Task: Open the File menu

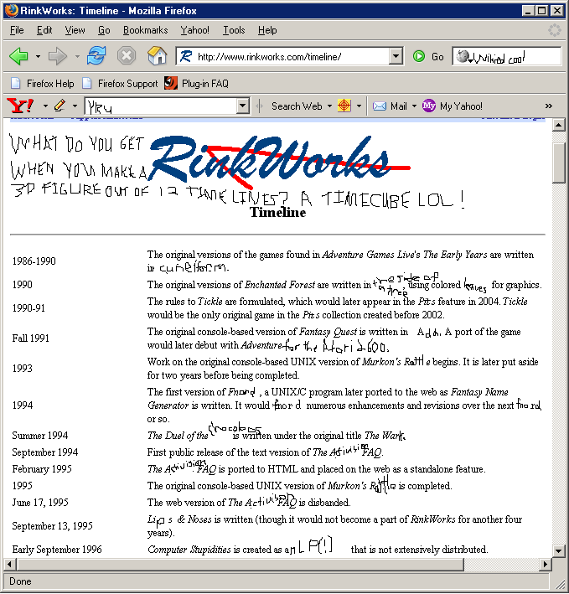Action: [17, 30]
